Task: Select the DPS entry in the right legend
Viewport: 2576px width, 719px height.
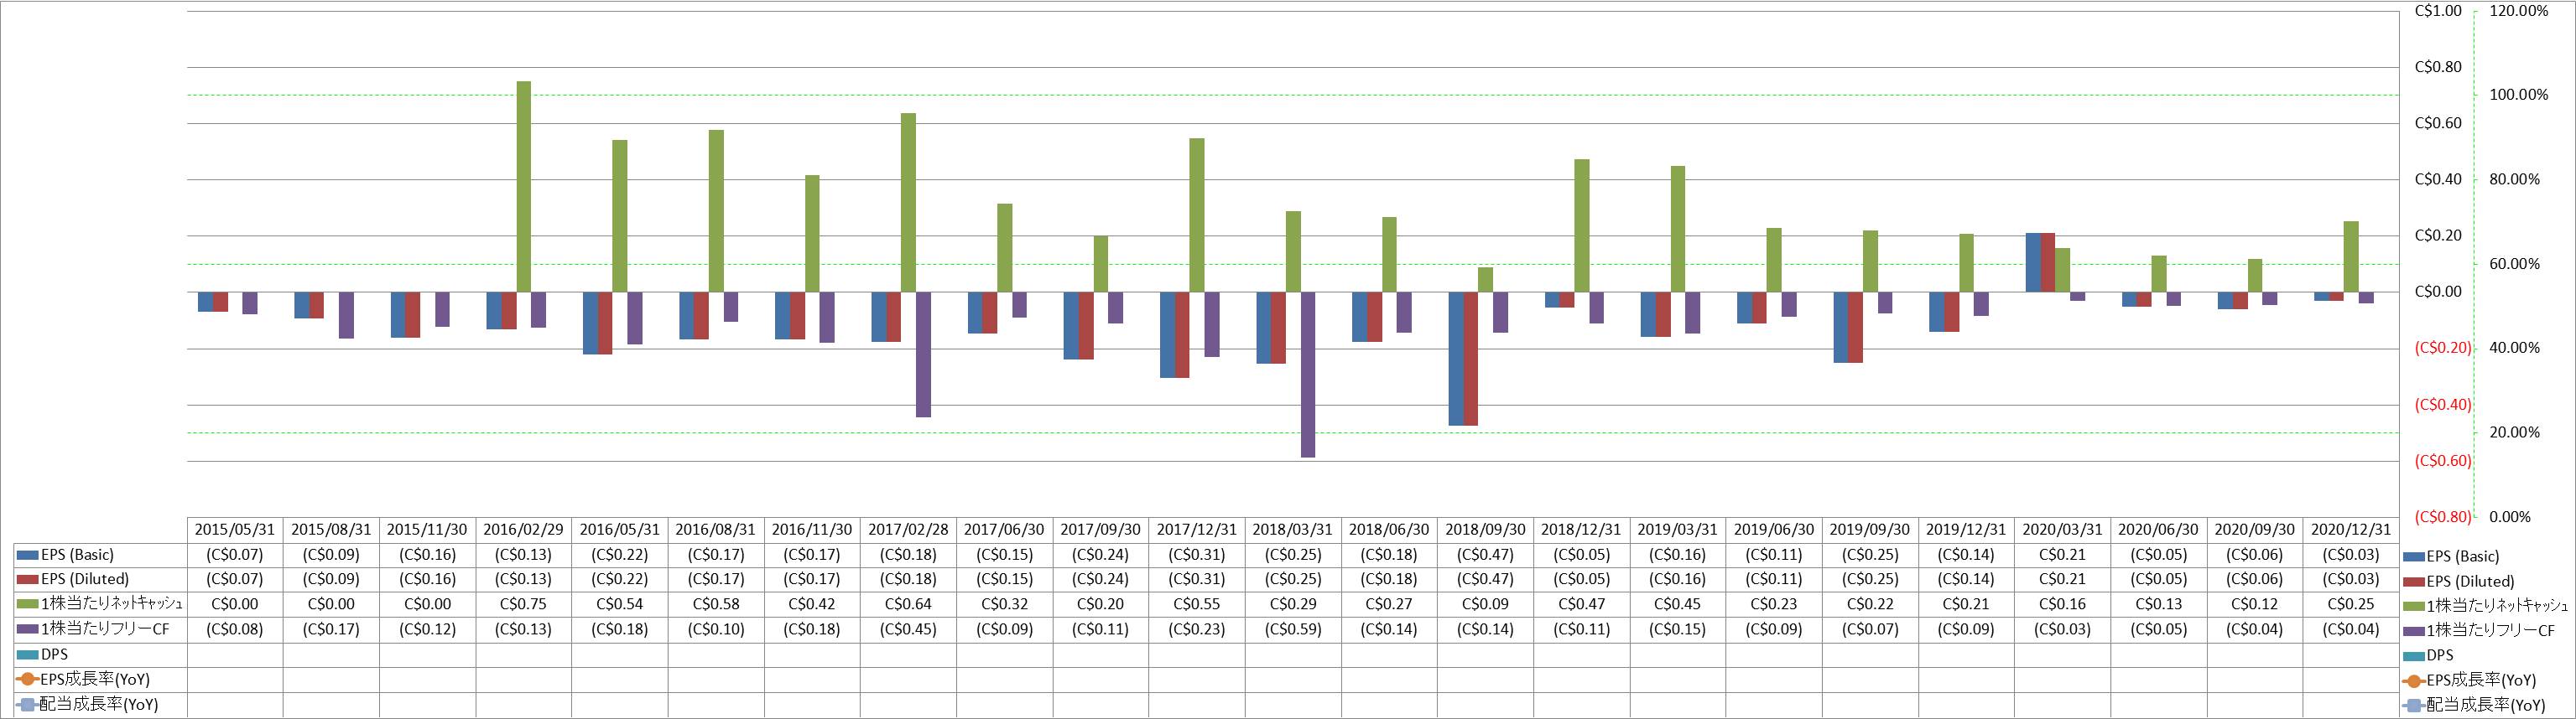Action: (2428, 656)
